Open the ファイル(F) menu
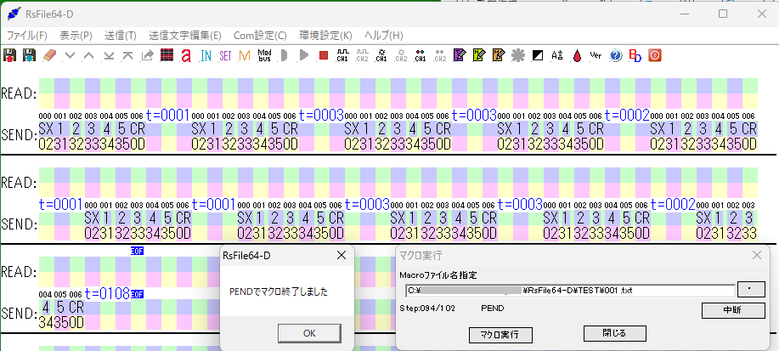The height and width of the screenshot is (351, 779). pyautogui.click(x=27, y=36)
